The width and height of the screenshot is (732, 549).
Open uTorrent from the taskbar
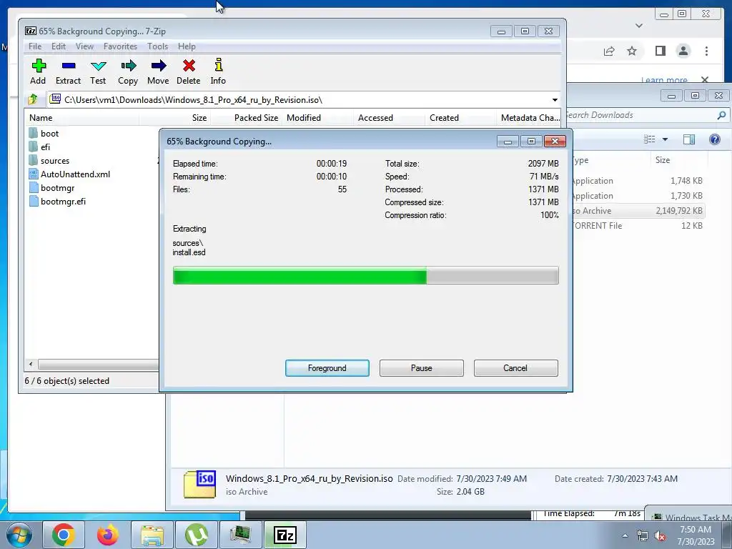pos(196,535)
